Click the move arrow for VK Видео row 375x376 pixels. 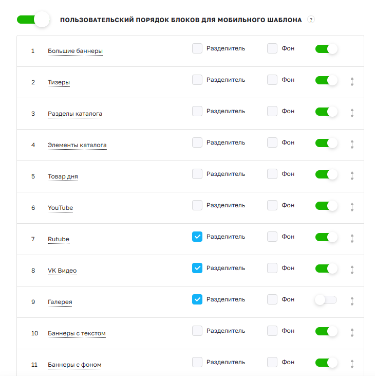[x=352, y=270]
